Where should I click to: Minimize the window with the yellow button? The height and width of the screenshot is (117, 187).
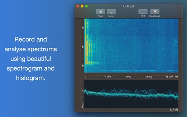82,6
